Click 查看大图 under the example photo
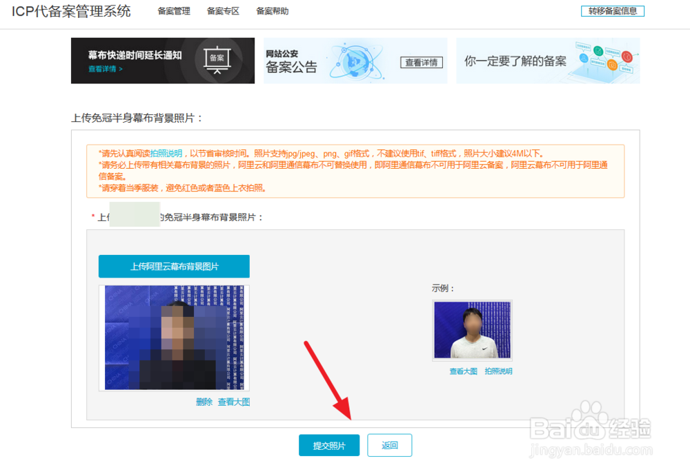Viewport: 690px width, 474px height. tap(463, 371)
